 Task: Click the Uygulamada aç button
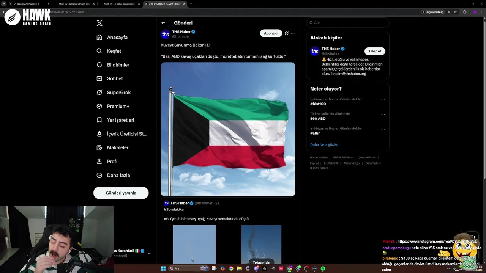click(x=432, y=12)
